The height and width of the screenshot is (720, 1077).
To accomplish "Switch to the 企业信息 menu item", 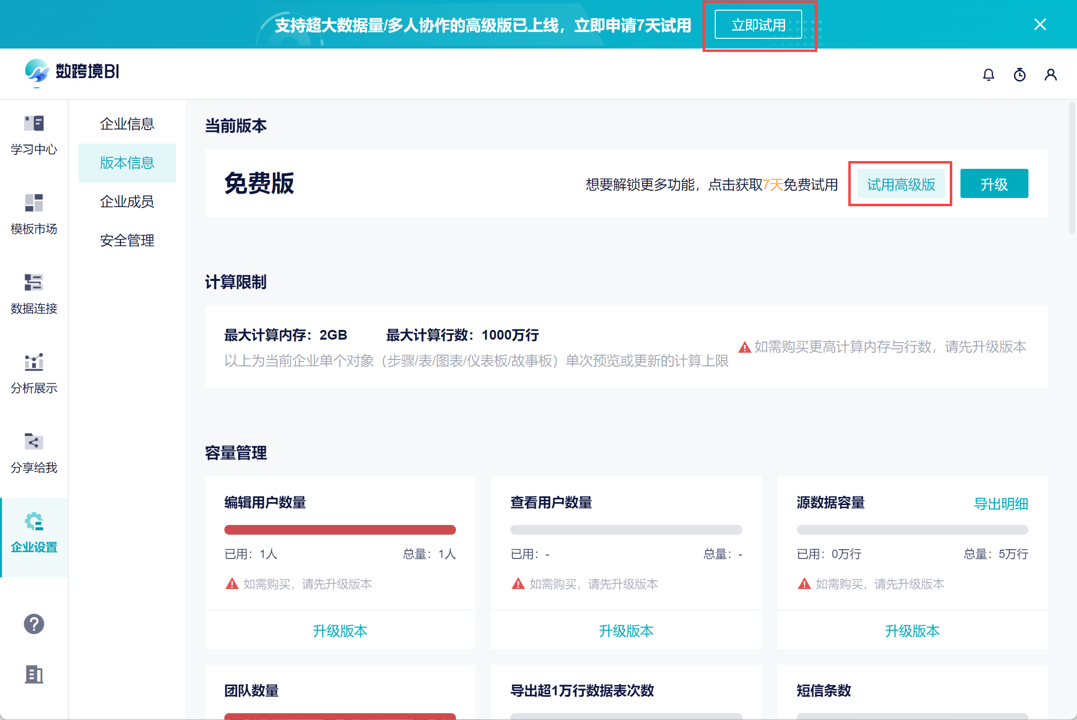I will (x=127, y=124).
